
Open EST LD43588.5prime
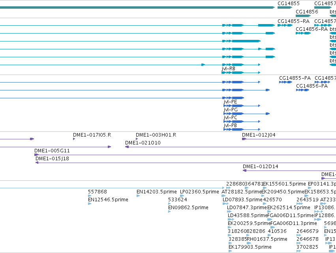click(x=248, y=215)
